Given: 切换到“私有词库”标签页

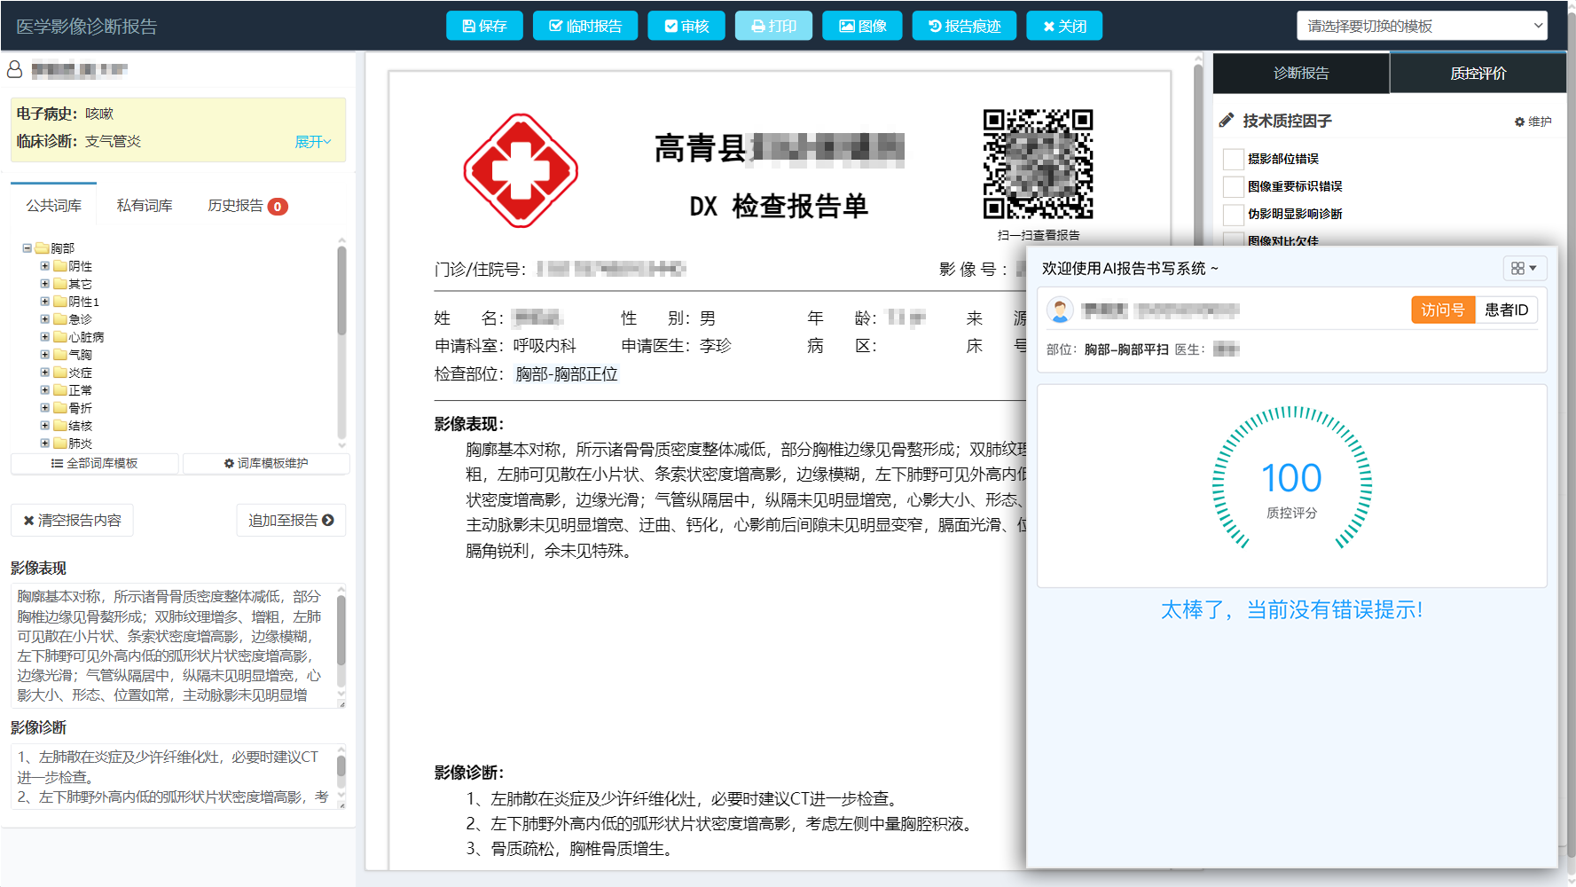Looking at the screenshot, I should click(145, 204).
